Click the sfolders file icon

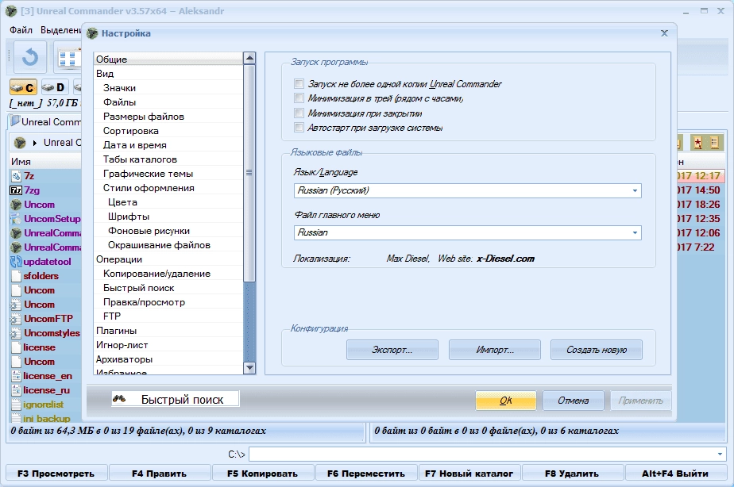(16, 276)
